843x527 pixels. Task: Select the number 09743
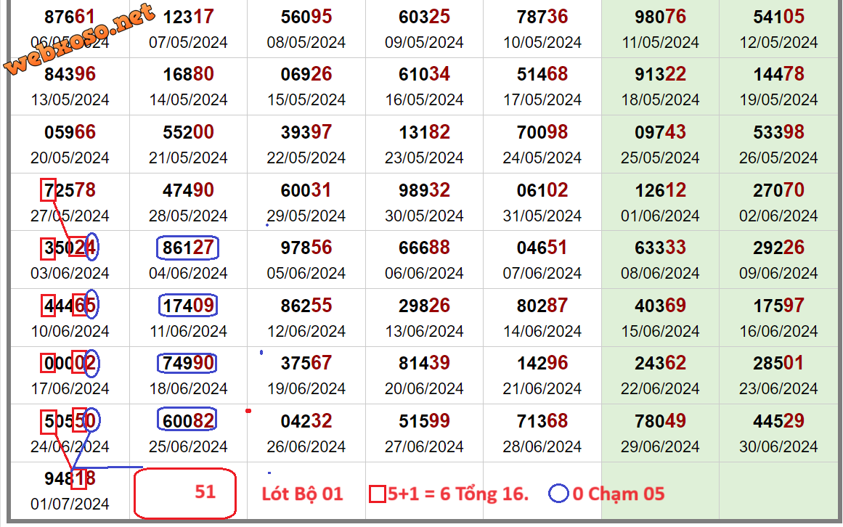pos(660,132)
